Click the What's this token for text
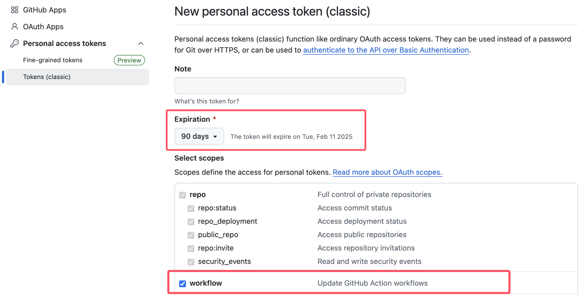Viewport: 583px width, 295px height. point(207,101)
